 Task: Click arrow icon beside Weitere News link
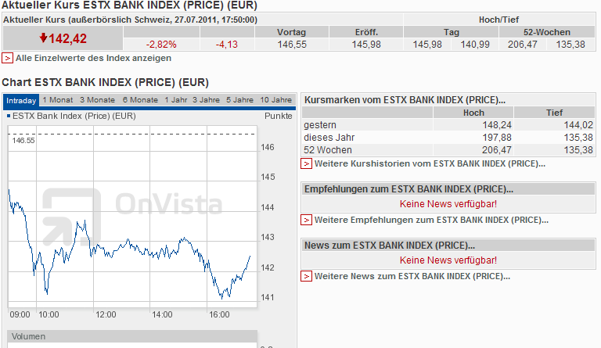click(x=306, y=276)
